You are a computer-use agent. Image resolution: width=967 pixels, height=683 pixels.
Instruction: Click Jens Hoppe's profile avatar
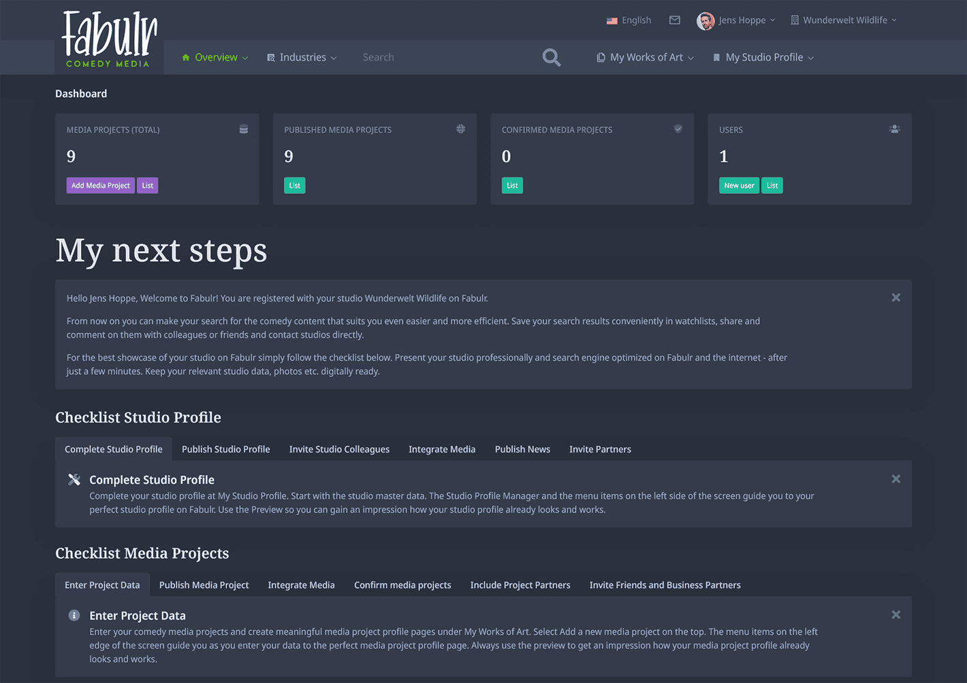coord(706,21)
